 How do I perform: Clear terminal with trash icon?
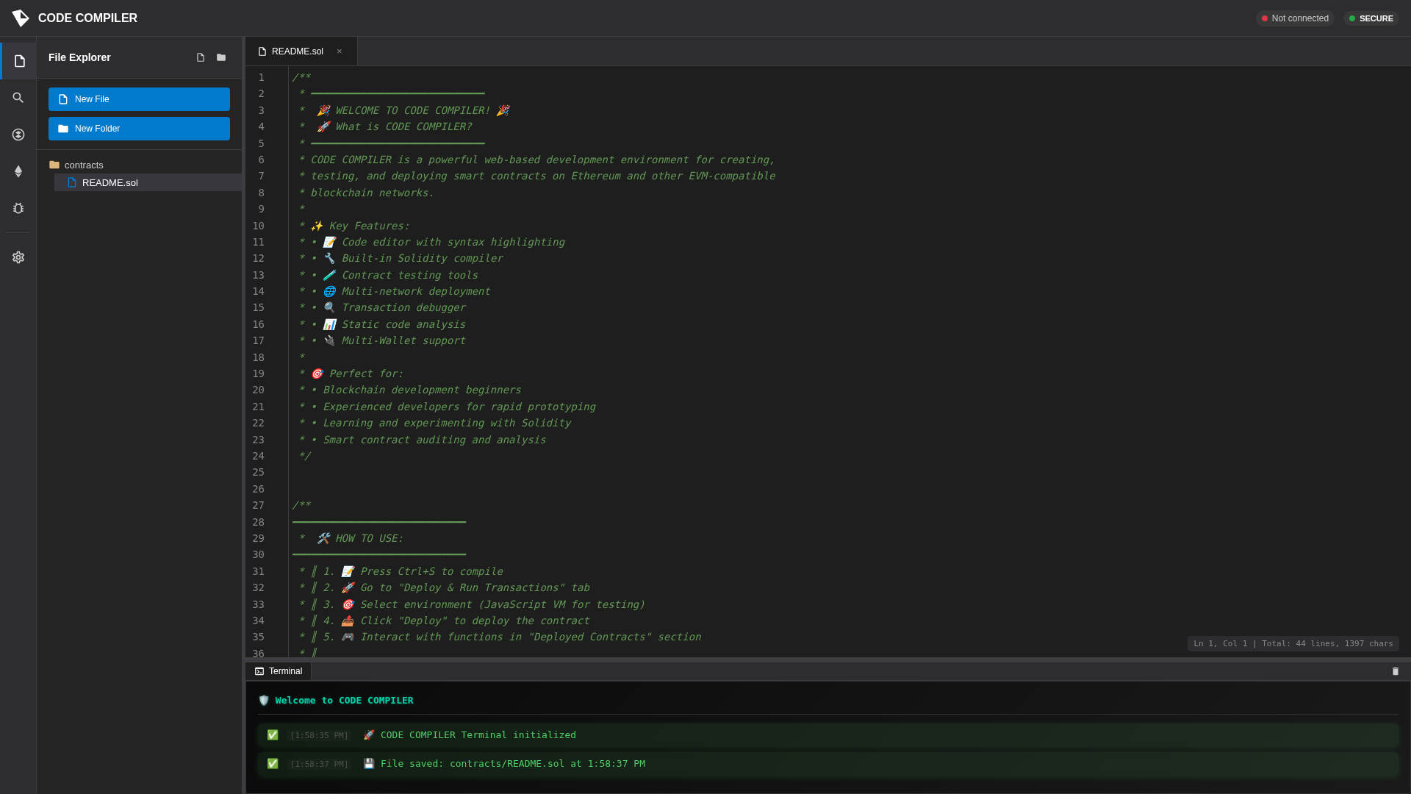pyautogui.click(x=1396, y=671)
